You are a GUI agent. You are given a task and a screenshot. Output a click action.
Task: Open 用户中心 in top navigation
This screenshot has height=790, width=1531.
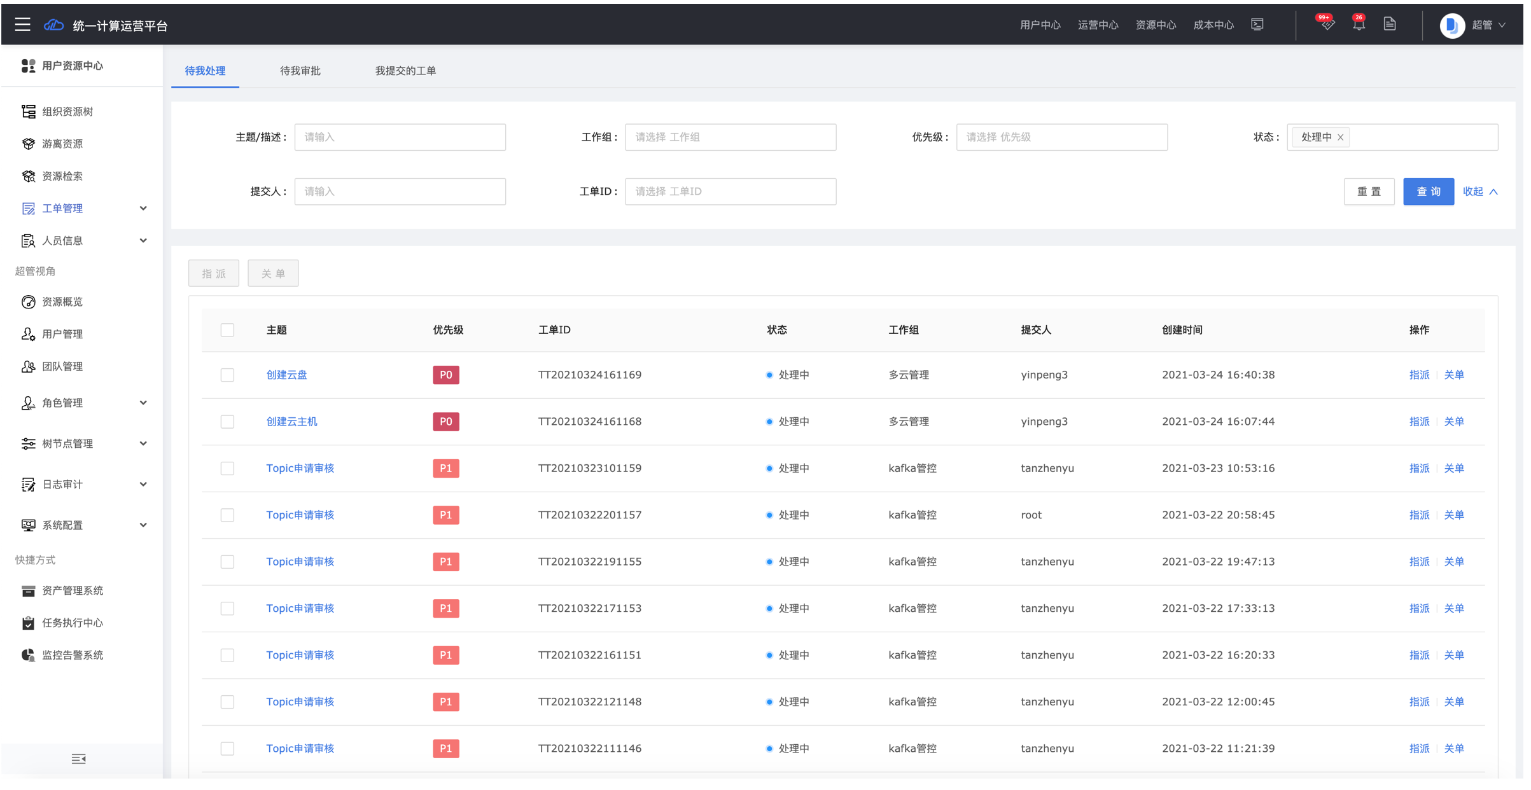pos(1040,25)
